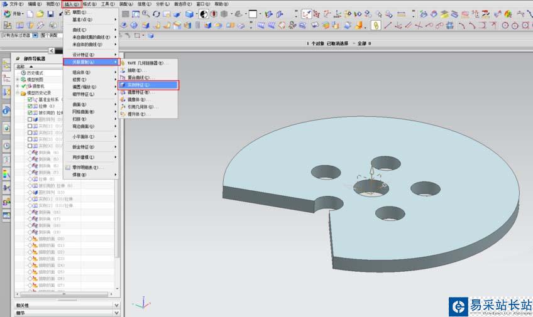The image size is (533, 317).
Task: Click the shaded cube rendering style icon
Action: click(x=189, y=14)
